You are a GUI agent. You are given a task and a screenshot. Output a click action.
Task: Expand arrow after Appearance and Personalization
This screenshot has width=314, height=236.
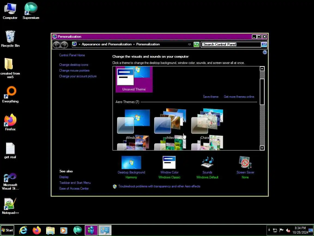[134, 44]
